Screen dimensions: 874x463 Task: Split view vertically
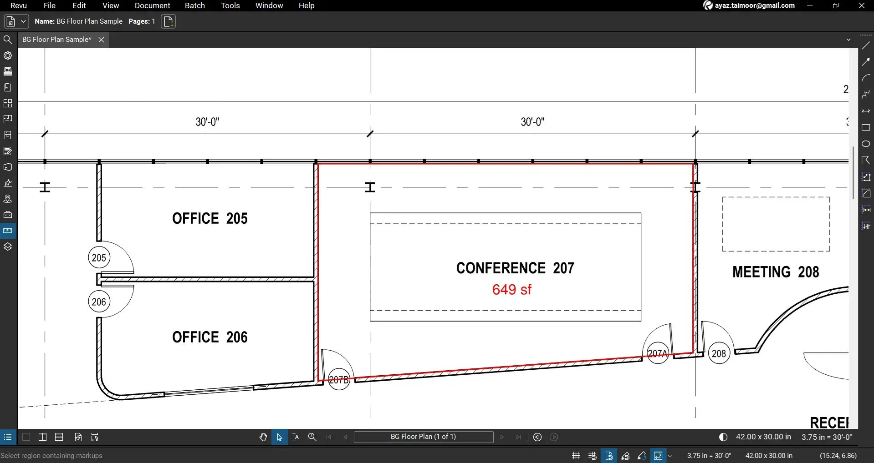[42, 437]
